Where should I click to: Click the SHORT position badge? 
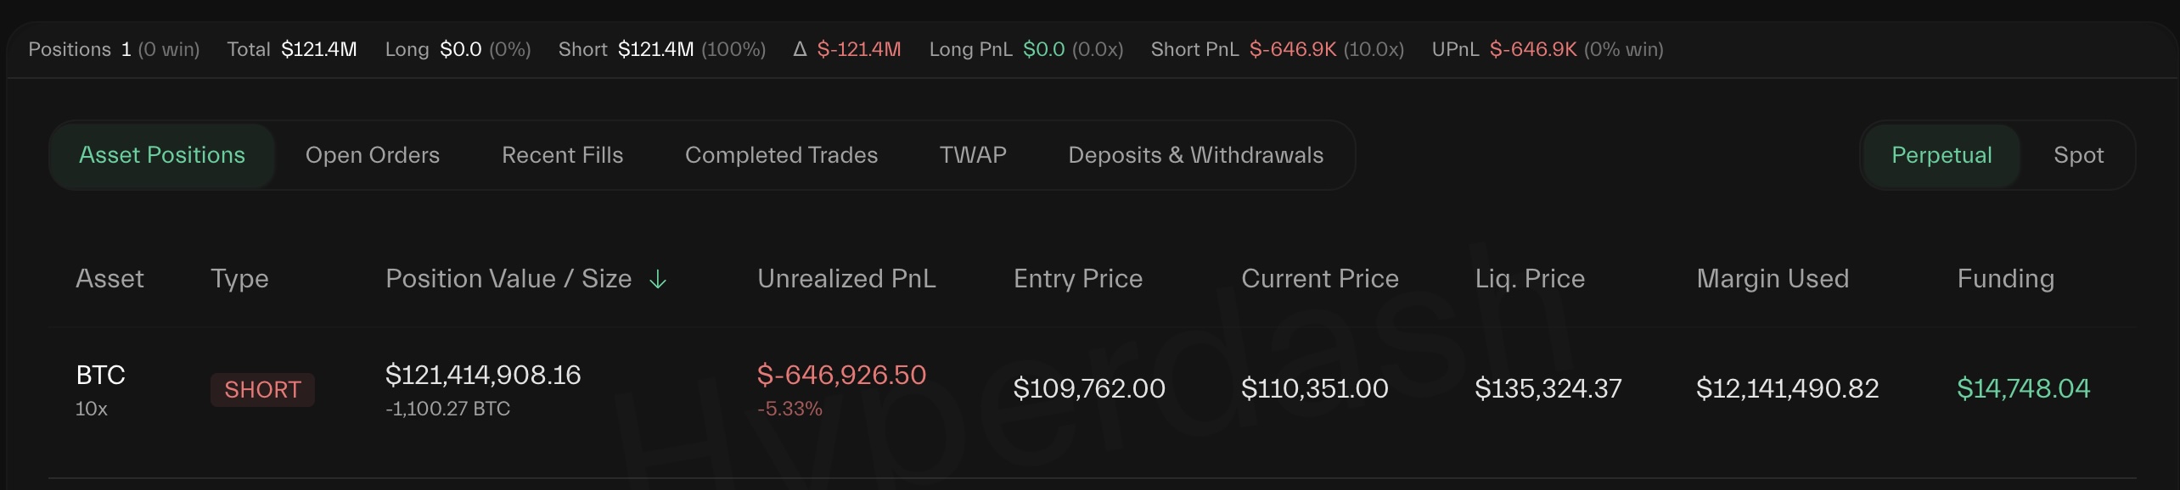[262, 390]
